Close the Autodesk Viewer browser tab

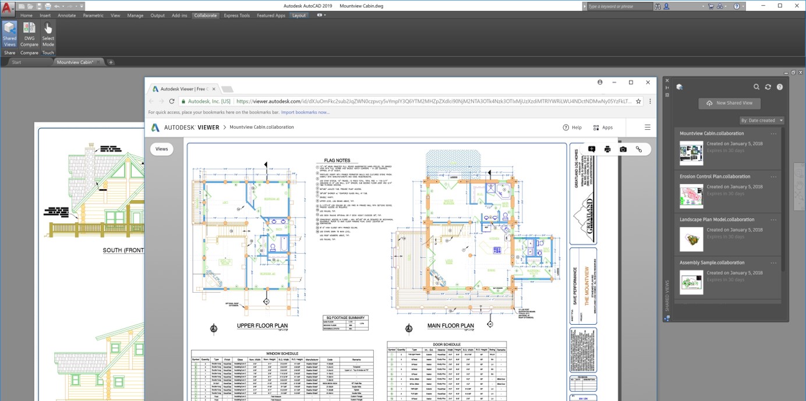(x=214, y=89)
